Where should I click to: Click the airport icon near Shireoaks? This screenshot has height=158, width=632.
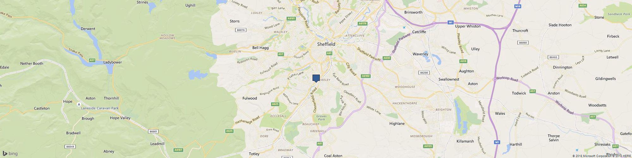coord(577,149)
